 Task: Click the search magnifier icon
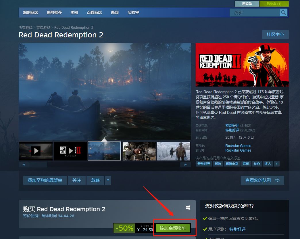(283, 13)
